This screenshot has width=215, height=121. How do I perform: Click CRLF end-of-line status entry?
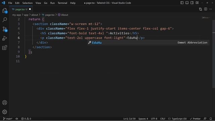pyautogui.click(x=163, y=119)
